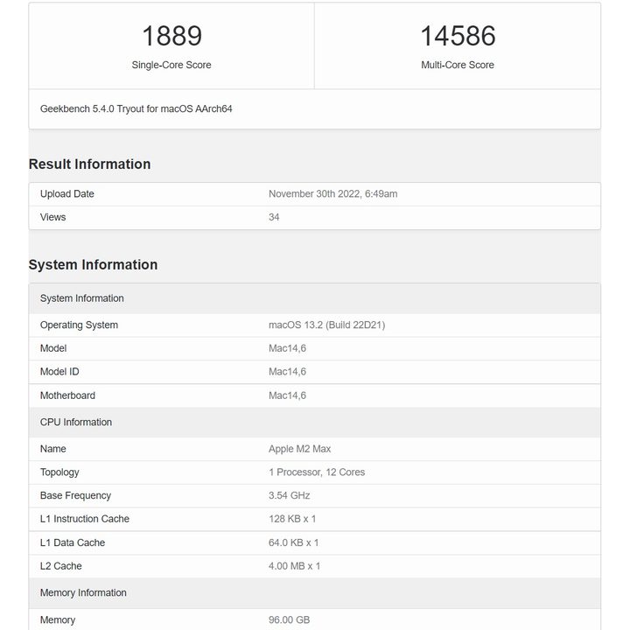Screen dimensions: 630x630
Task: Click the Operating System label
Action: click(79, 325)
